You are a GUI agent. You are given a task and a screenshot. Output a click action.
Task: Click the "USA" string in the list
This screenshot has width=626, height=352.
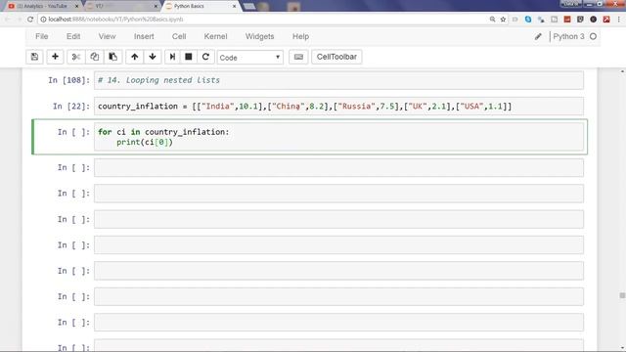click(471, 107)
